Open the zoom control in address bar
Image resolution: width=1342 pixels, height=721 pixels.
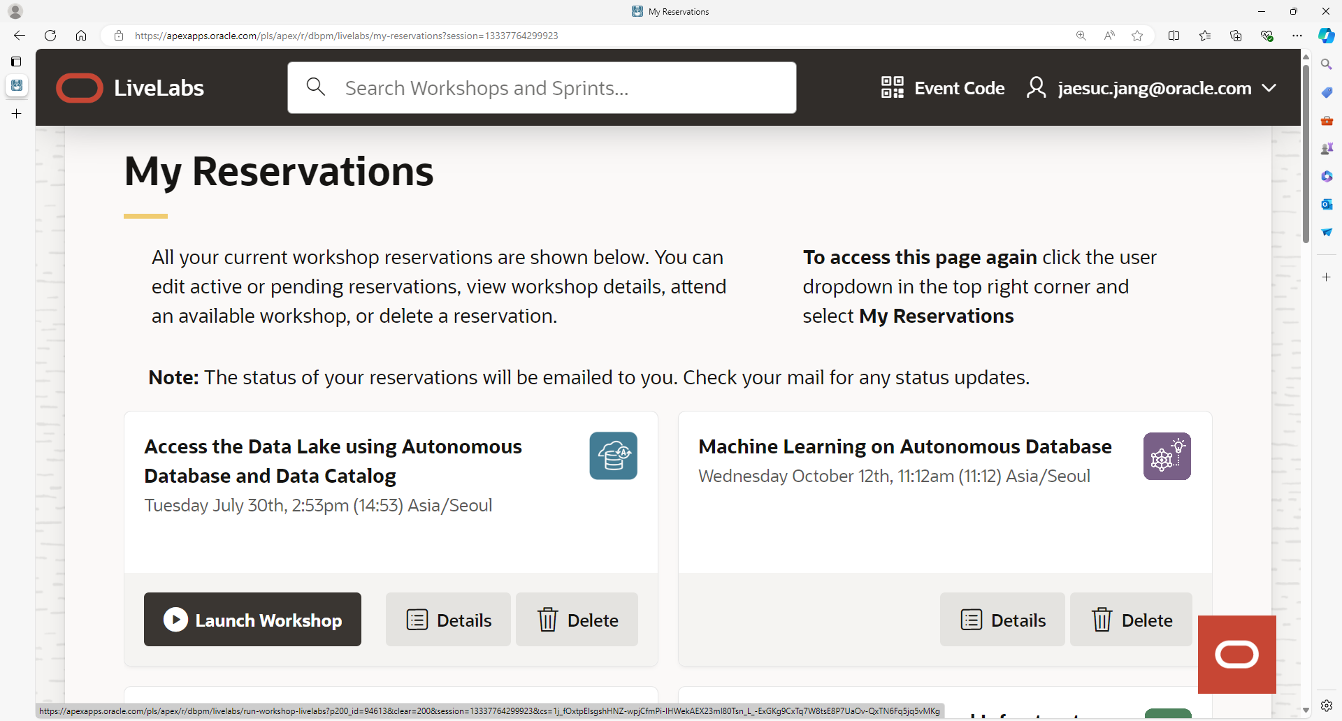click(x=1081, y=36)
